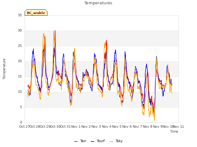Click the Nov 1 x-axis tick label
This screenshot has height=147, width=197.
[x=76, y=126]
